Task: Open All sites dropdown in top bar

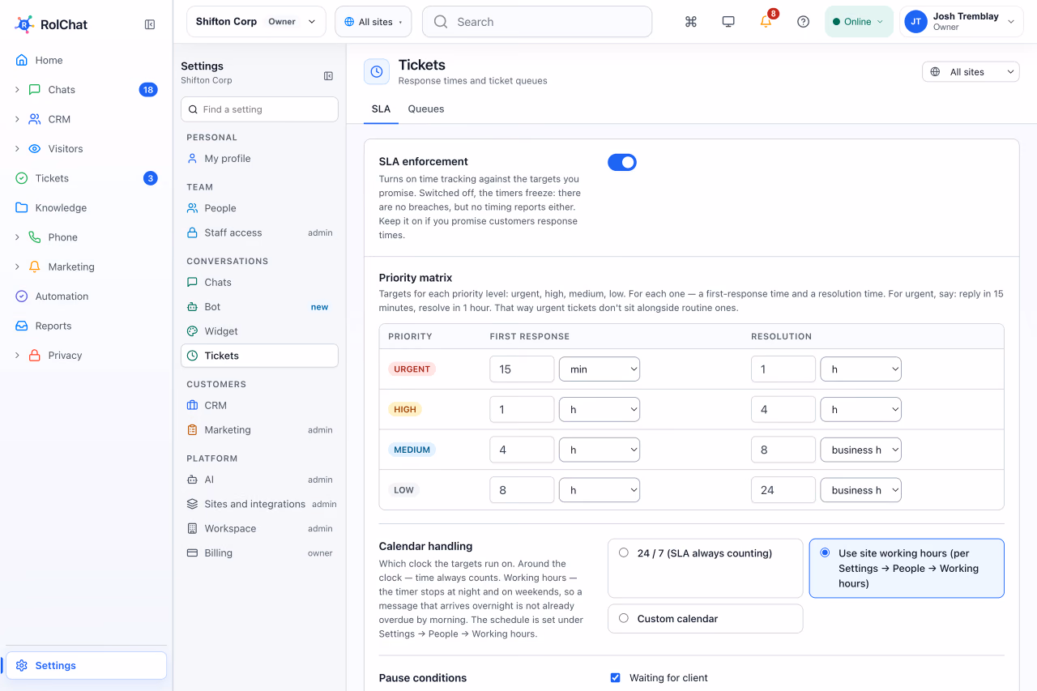Action: point(373,22)
